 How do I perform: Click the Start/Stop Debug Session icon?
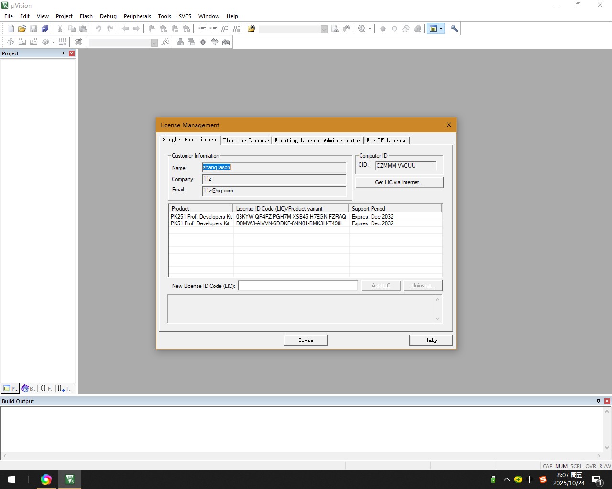click(x=362, y=29)
